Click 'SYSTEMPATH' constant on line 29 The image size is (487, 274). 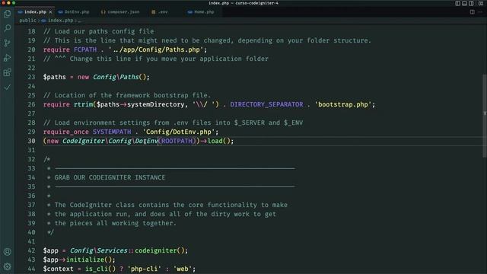coord(112,132)
